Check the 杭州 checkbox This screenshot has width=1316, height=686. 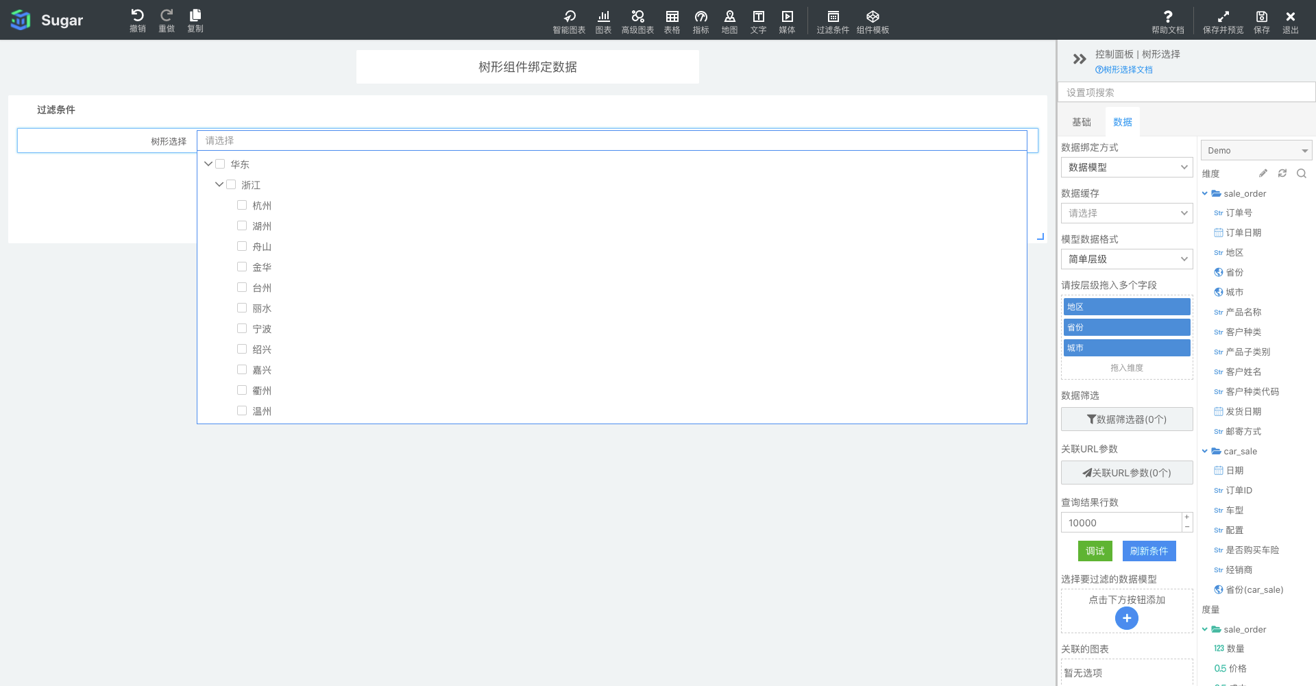click(x=242, y=205)
